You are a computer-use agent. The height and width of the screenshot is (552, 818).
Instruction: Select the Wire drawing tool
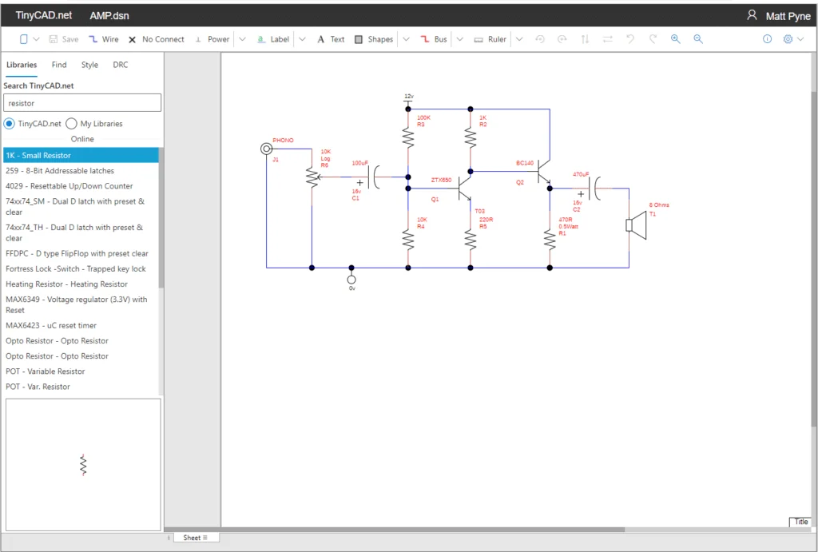point(104,38)
